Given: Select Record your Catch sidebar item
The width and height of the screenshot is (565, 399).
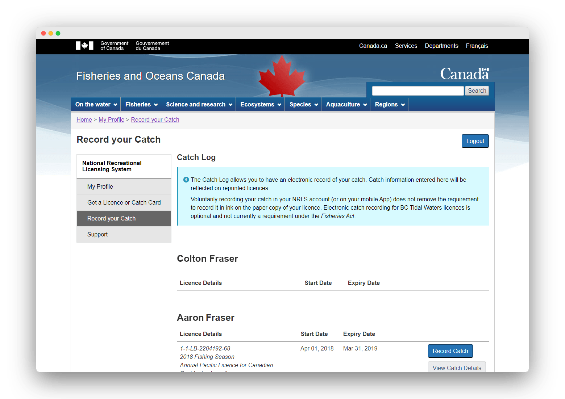Looking at the screenshot, I should (124, 219).
